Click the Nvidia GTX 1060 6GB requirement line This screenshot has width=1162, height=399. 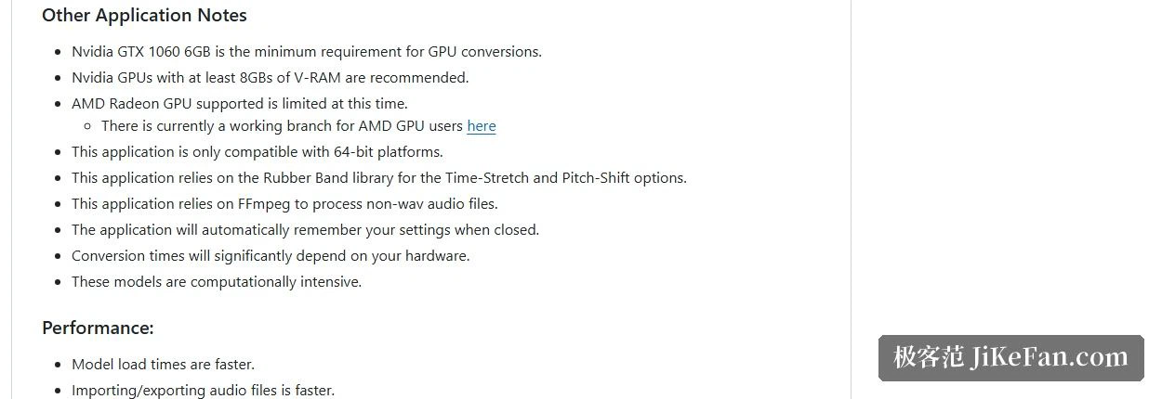pos(307,52)
